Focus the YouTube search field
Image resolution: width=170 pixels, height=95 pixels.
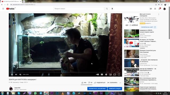pyautogui.click(x=79, y=9)
